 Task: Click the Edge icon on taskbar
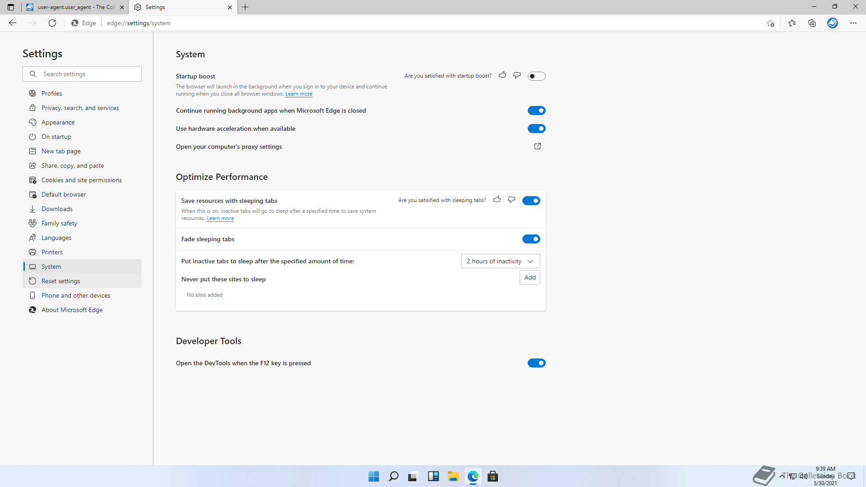tap(473, 476)
